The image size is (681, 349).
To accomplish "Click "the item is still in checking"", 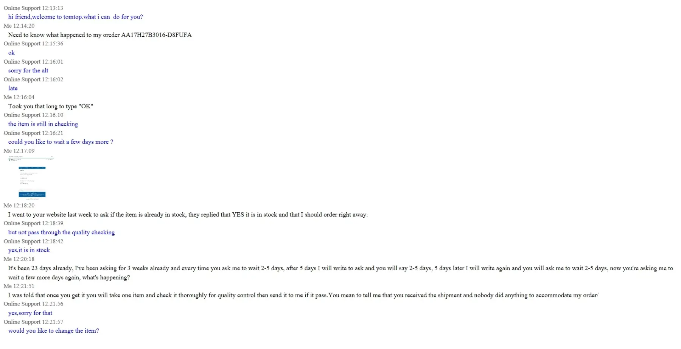I will tap(43, 124).
